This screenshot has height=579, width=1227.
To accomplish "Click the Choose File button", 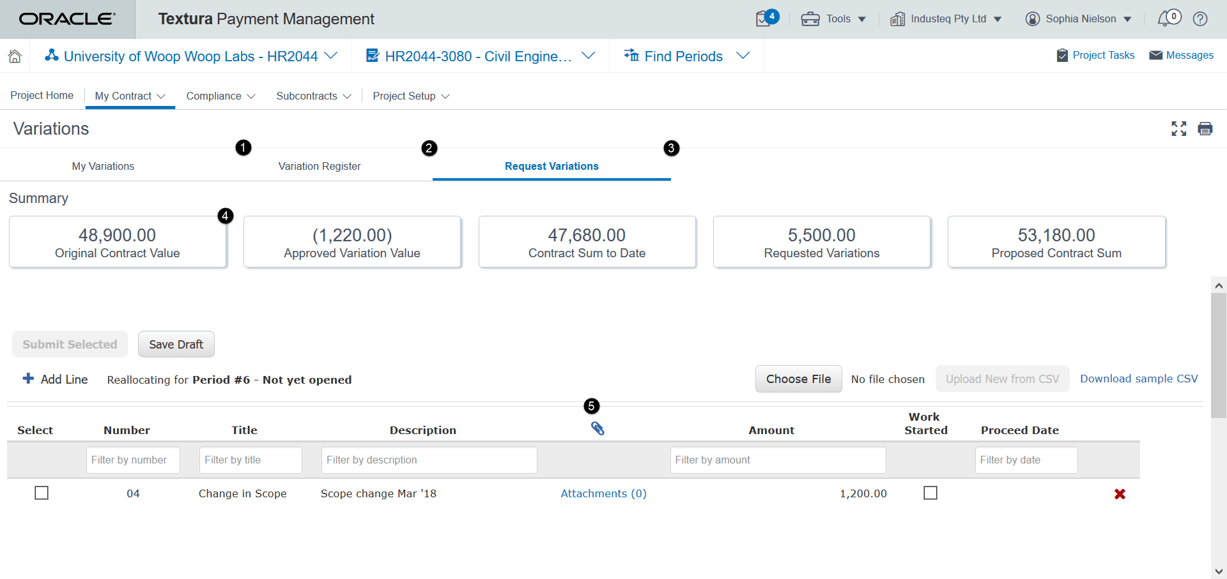I will pyautogui.click(x=799, y=379).
